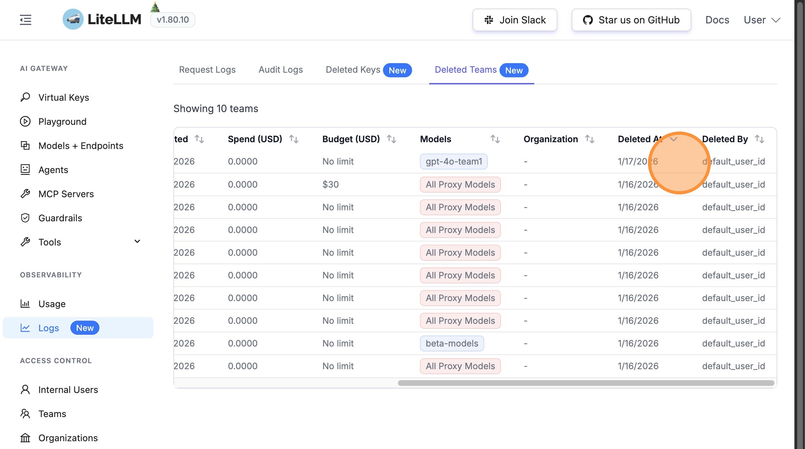
Task: Click the LiteLLM logo icon
Action: pos(73,20)
